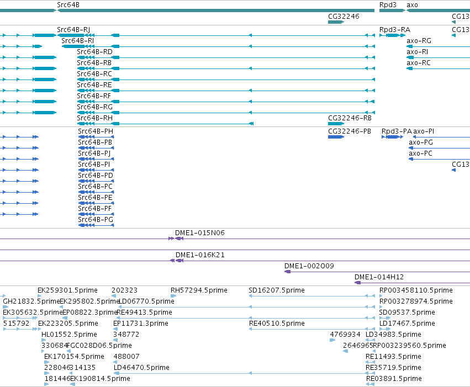The width and height of the screenshot is (470, 387).
Task: Select protein Src64B-PE
Action: (95, 198)
